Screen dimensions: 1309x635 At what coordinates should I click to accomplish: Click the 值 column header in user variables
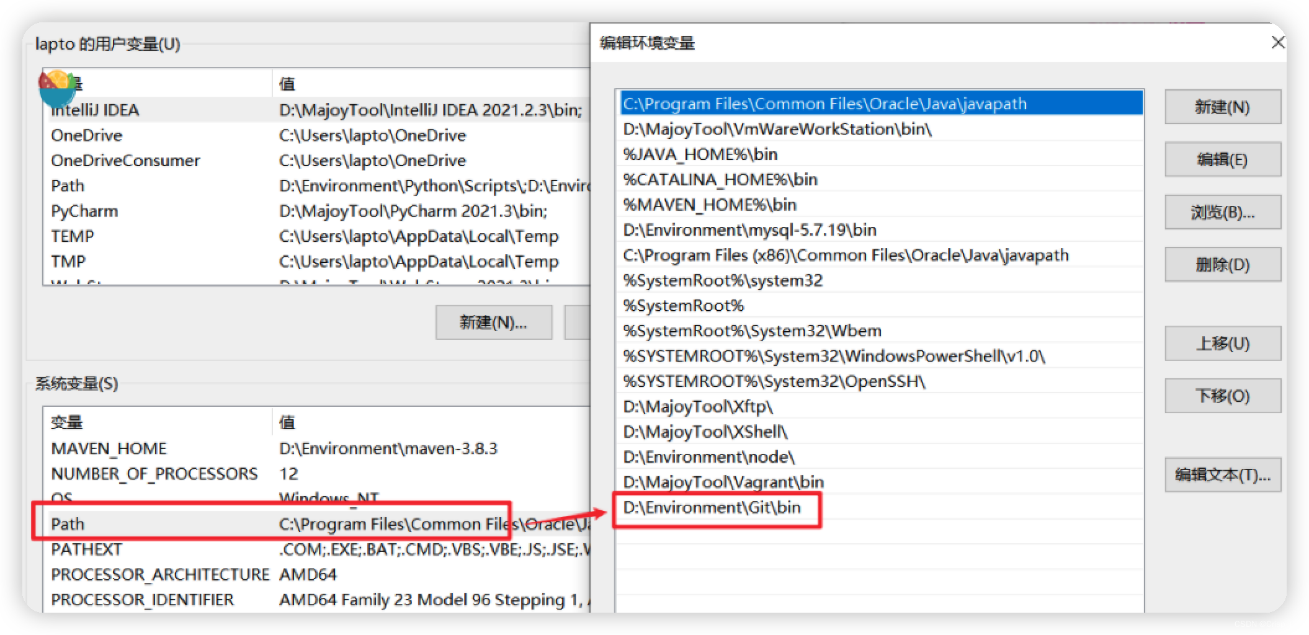(431, 84)
